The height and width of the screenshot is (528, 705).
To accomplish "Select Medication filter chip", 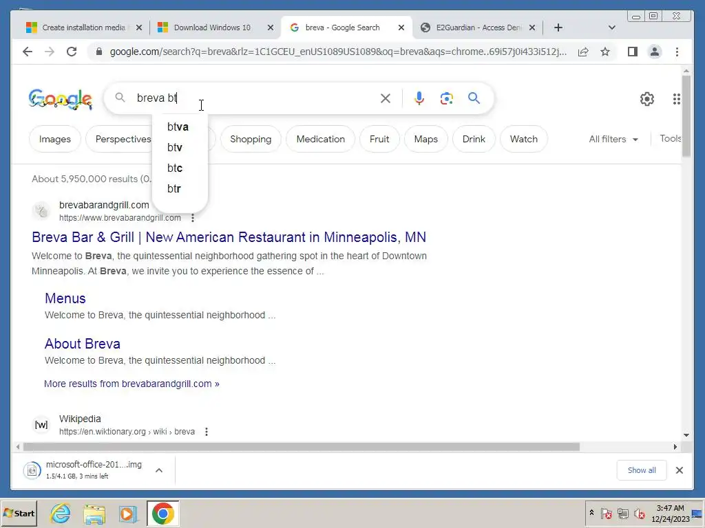I will [321, 139].
